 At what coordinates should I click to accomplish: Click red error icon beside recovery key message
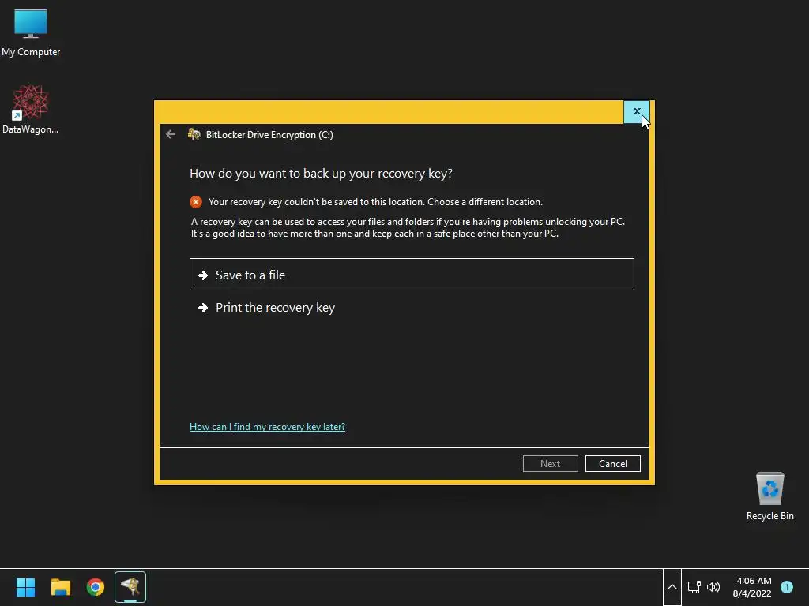[x=196, y=202]
